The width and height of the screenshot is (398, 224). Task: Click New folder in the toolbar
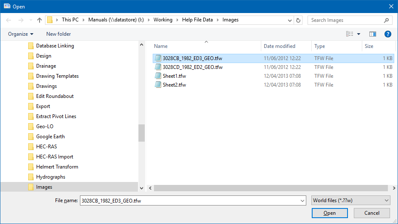pos(58,34)
